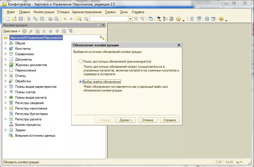Click the update database configuration cylinder icon
The width and height of the screenshot is (254, 167).
coord(207,19)
